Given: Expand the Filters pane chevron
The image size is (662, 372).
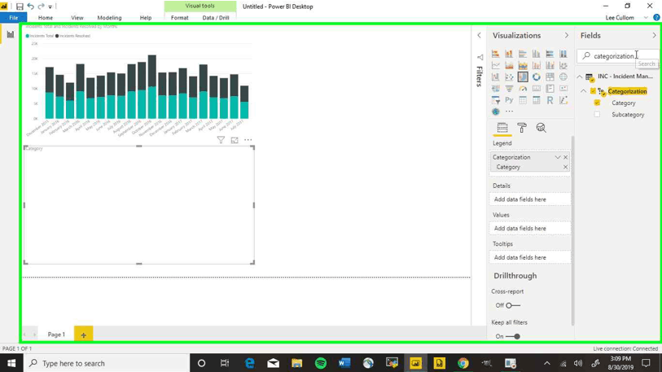Looking at the screenshot, I should tap(479, 36).
